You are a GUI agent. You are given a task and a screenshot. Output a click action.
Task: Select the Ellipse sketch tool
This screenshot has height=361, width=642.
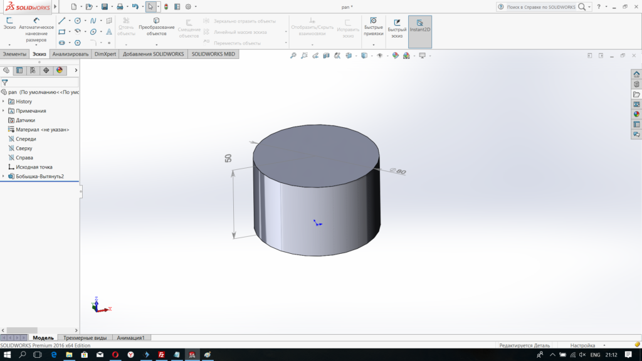tap(93, 31)
